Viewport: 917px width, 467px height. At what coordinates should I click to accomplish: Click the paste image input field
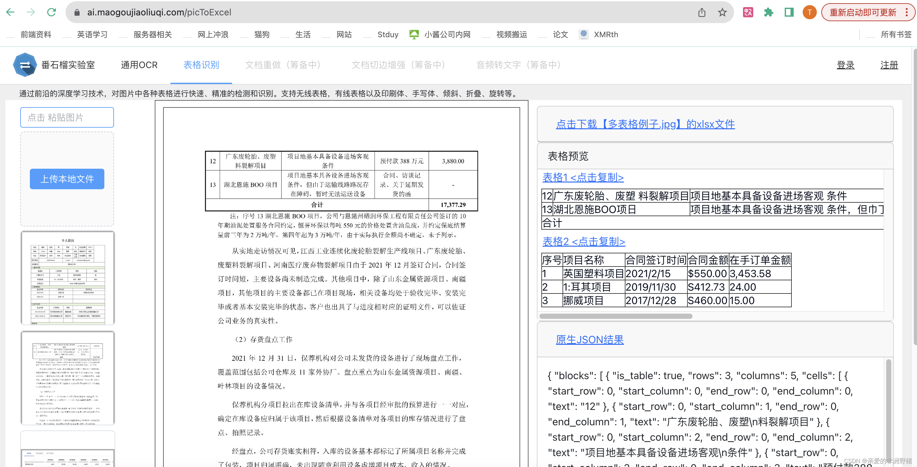[67, 117]
